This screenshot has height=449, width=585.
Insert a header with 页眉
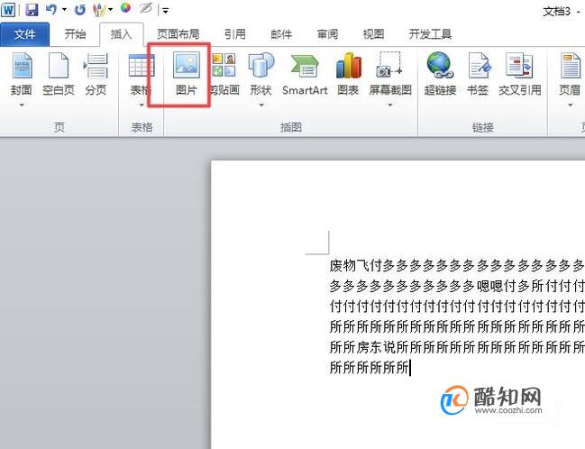click(x=570, y=74)
